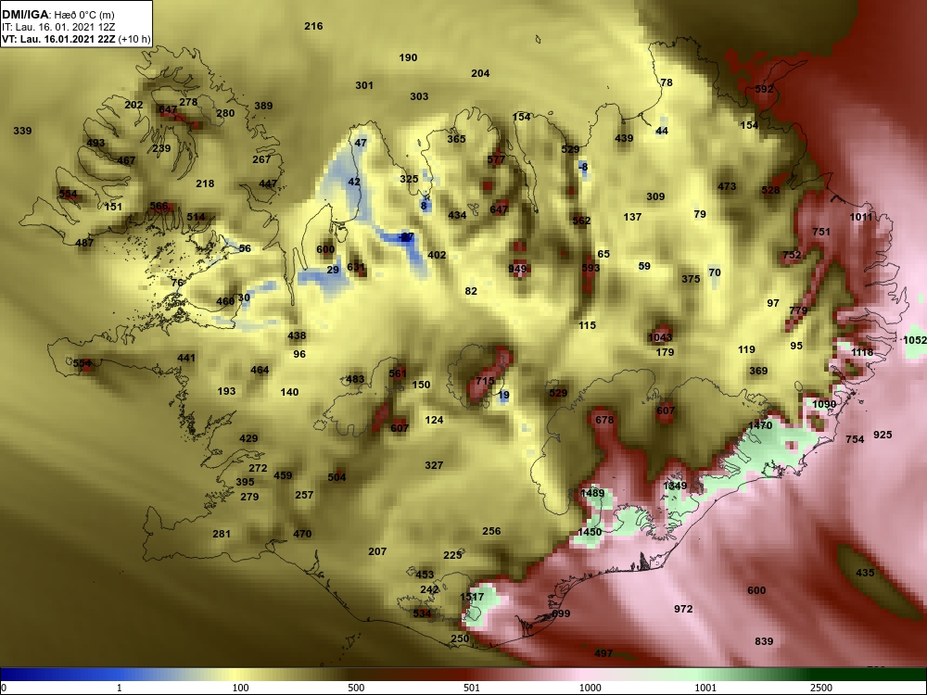Screen dimensions: 927x695
Task: Click the 715 map value
Action: tap(485, 381)
